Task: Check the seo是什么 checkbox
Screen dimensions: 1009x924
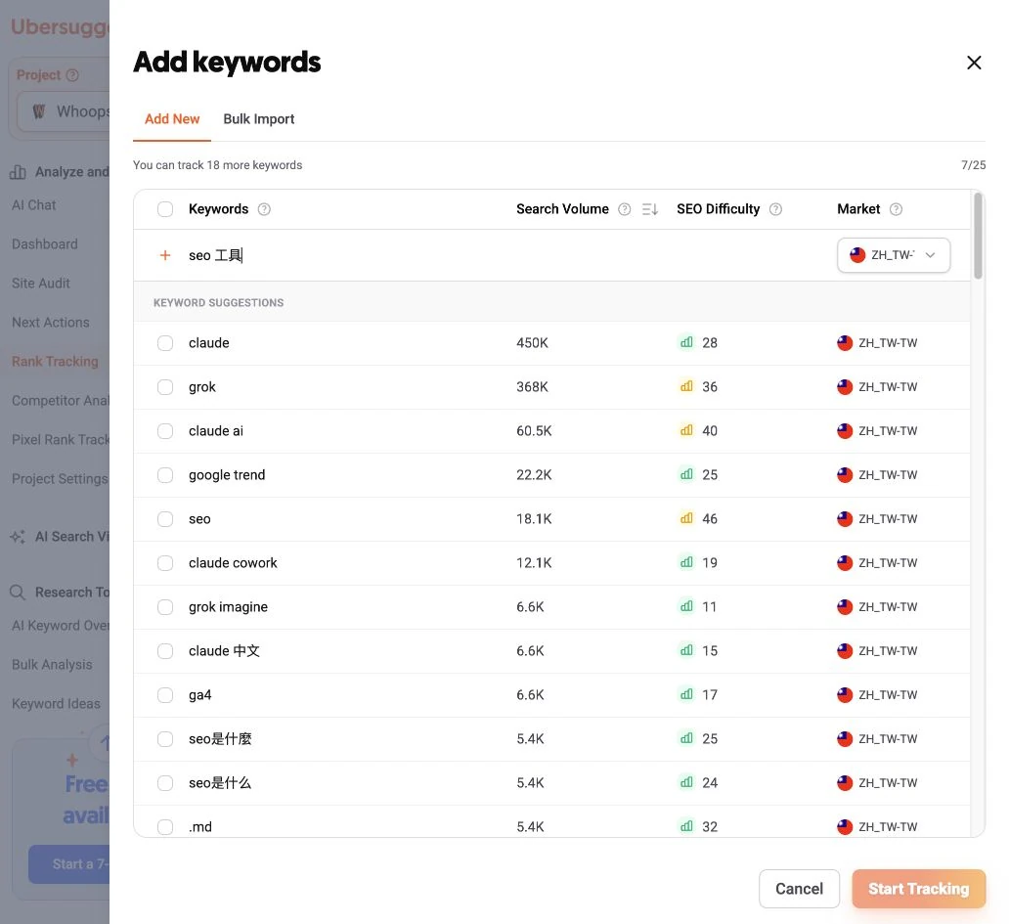Action: pyautogui.click(x=165, y=783)
